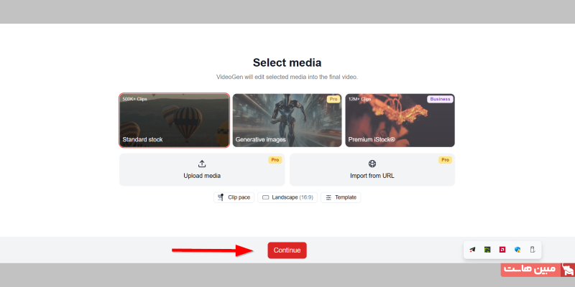Click the Template sliders icon
Screen dimensions: 575x287
click(328, 197)
